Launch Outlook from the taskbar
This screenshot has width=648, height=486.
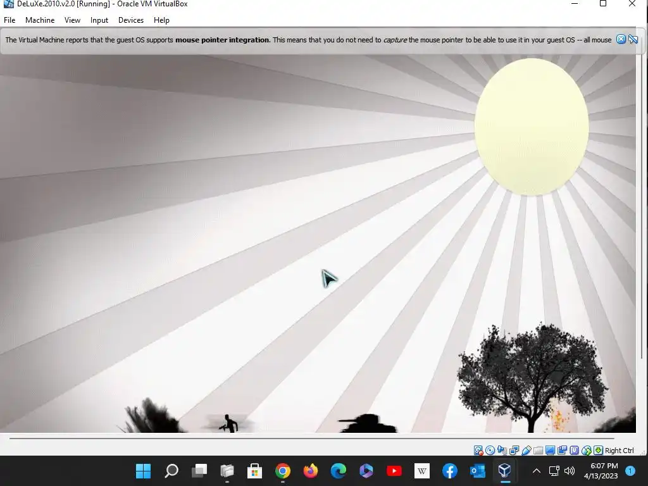[x=477, y=471]
